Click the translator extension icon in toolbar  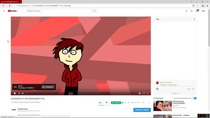coord(203,6)
